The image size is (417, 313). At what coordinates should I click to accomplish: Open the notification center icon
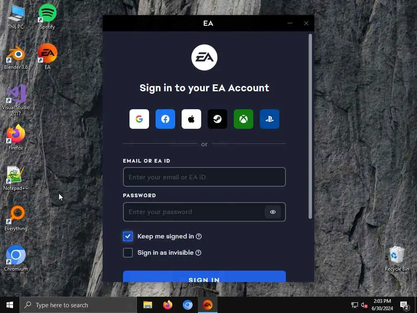coord(404,305)
